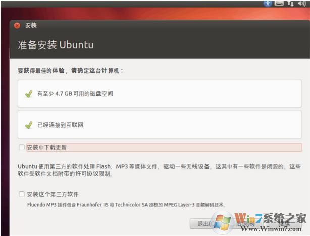Enable 安装中下载更新 checkbox
This screenshot has width=310, height=236.
21,147
